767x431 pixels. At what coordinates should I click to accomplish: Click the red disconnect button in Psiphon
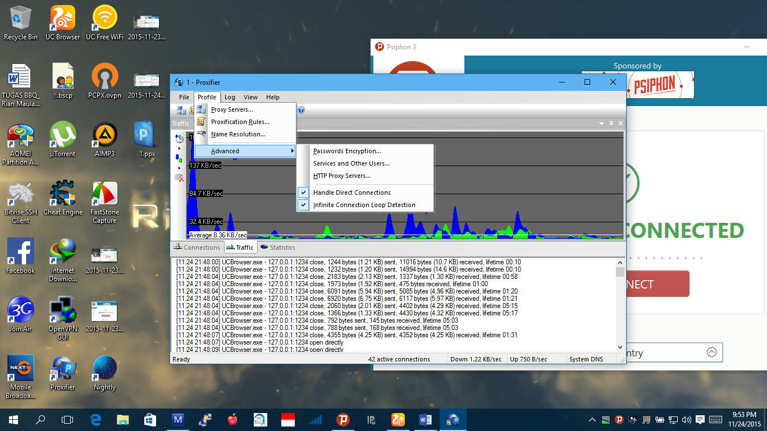[x=657, y=284]
